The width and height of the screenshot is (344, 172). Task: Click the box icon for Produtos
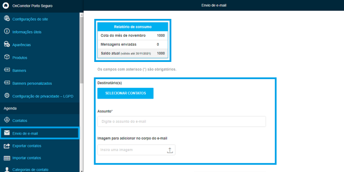(x=7, y=57)
